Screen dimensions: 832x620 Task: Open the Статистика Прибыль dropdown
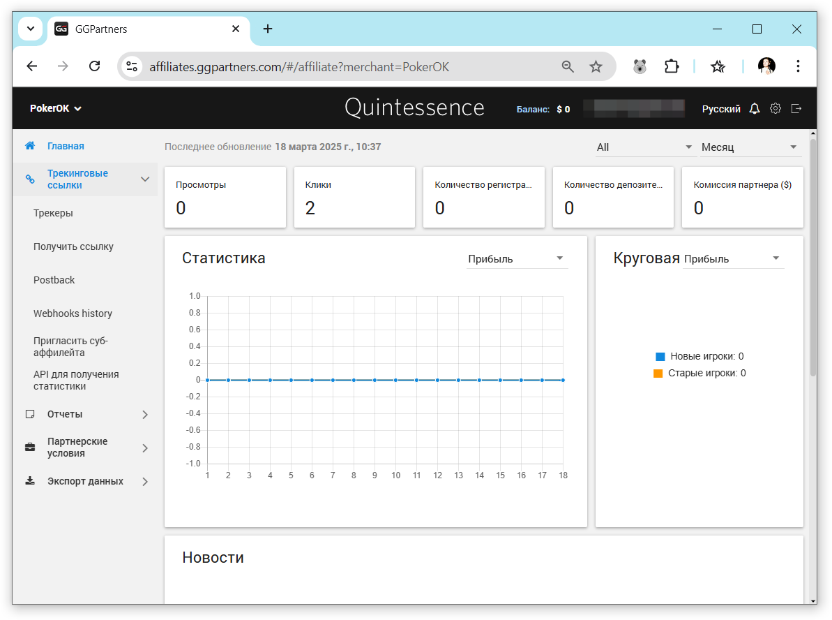coord(517,259)
